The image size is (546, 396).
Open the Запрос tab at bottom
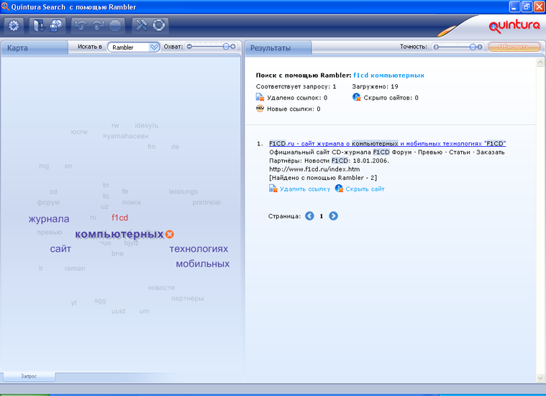pyautogui.click(x=29, y=376)
